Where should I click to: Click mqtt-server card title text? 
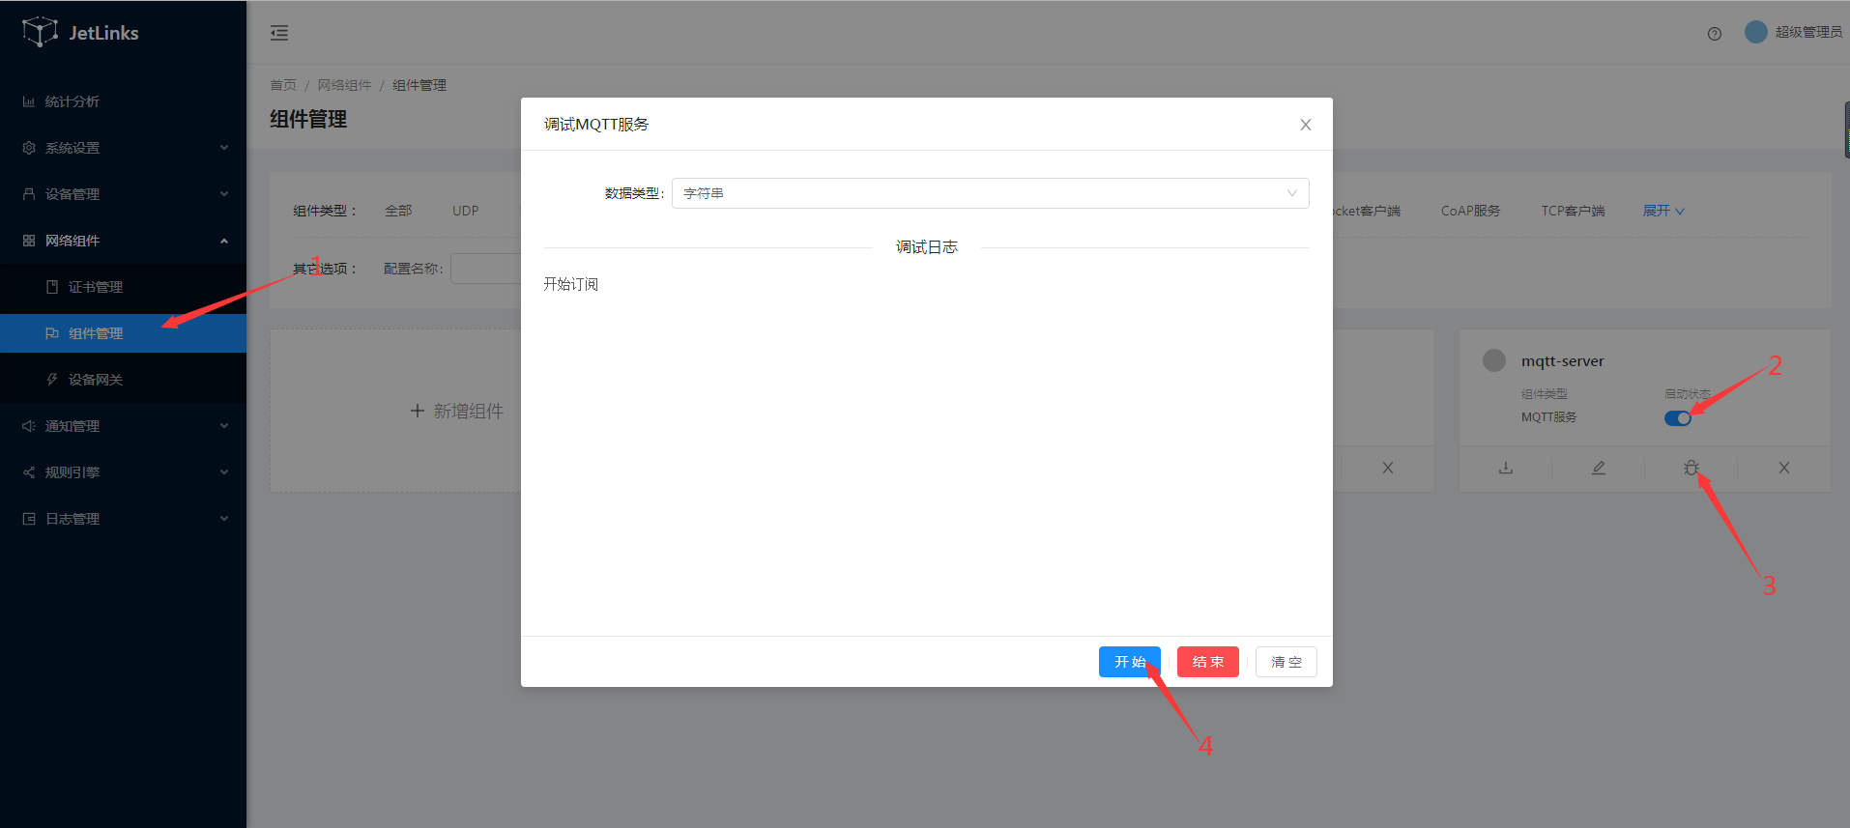click(1562, 361)
